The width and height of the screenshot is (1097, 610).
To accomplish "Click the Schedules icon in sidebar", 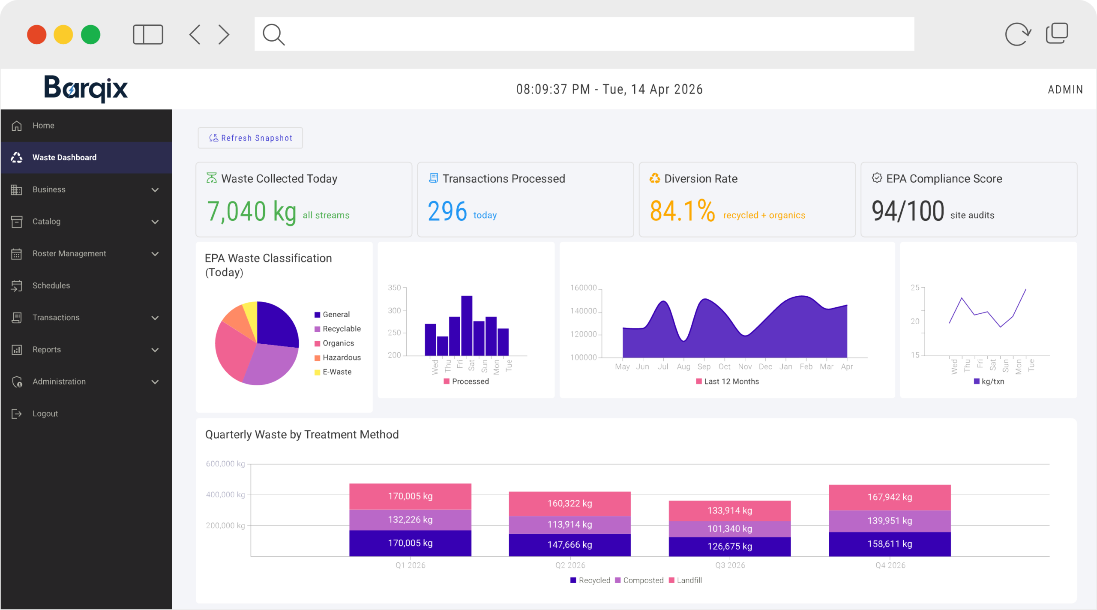I will (17, 285).
